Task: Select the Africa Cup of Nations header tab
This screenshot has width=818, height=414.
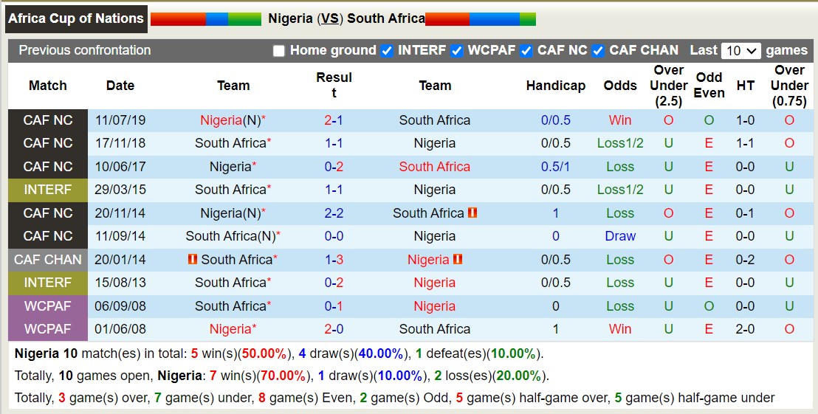Action: (x=76, y=18)
